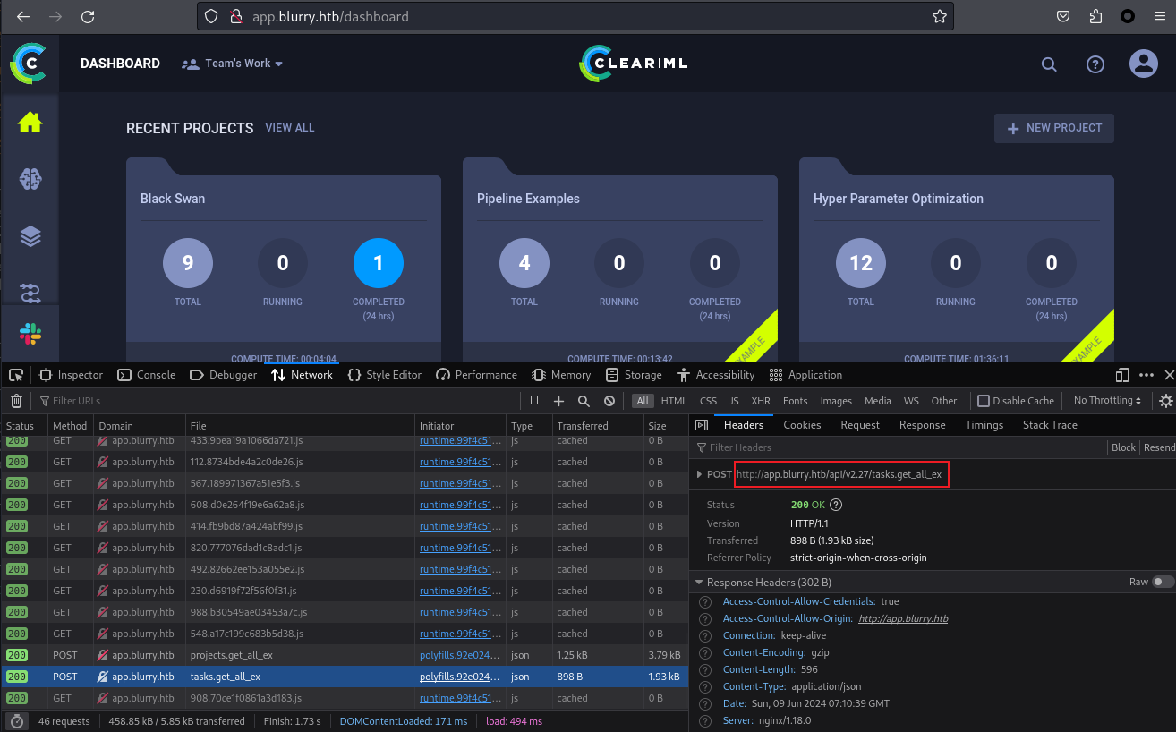Toggle the CSS request type filter
Image resolution: width=1176 pixels, height=732 pixels.
coord(708,401)
